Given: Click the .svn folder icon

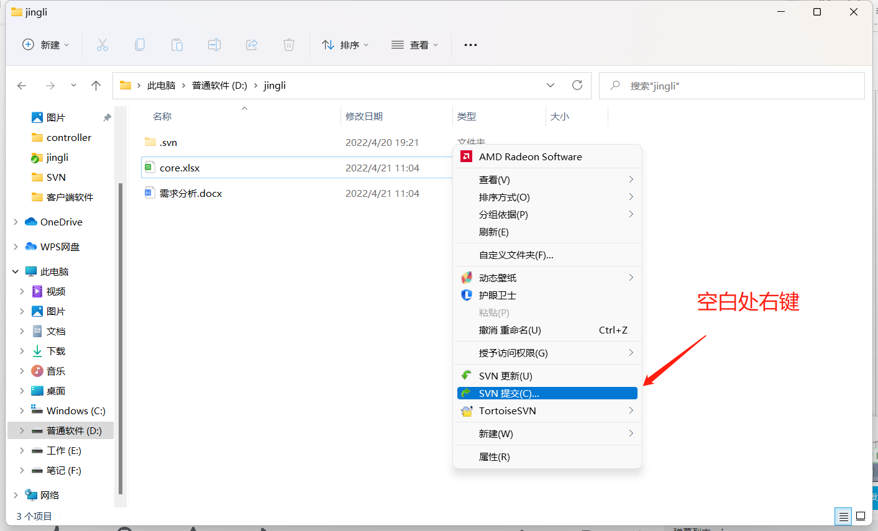Looking at the screenshot, I should pyautogui.click(x=150, y=142).
